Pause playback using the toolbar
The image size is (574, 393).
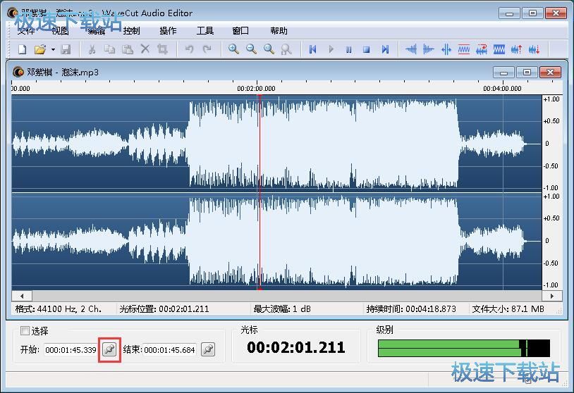[348, 49]
